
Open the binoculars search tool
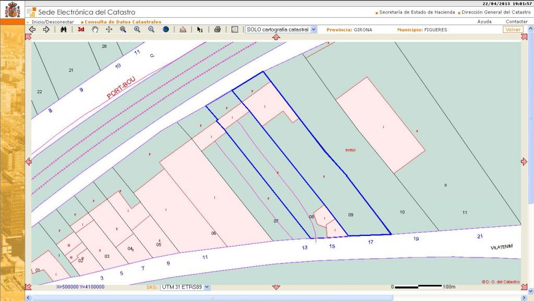pos(64,30)
